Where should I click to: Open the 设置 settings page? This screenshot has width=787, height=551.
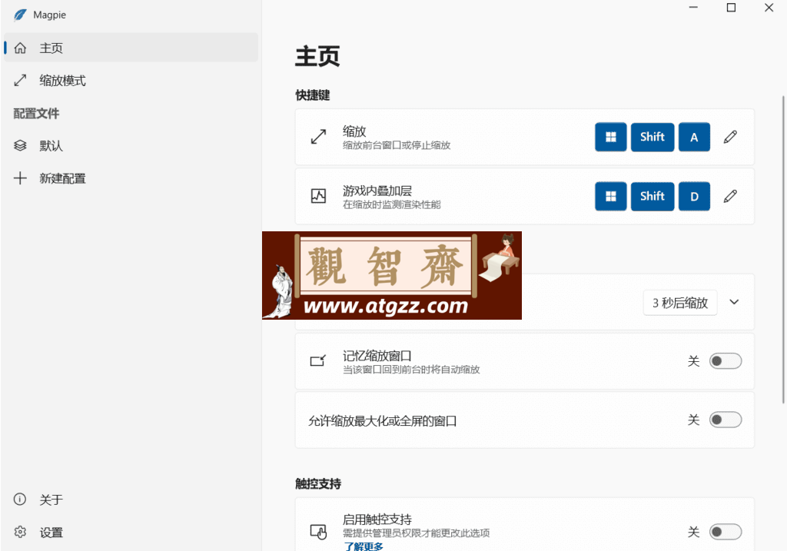click(x=131, y=532)
